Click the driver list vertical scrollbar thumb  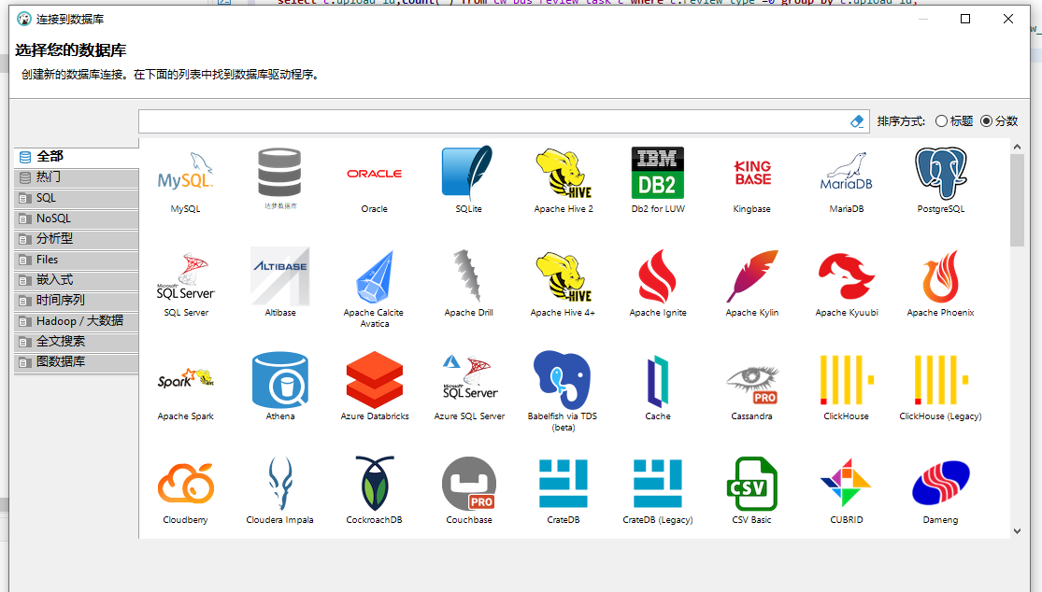pyautogui.click(x=1018, y=200)
